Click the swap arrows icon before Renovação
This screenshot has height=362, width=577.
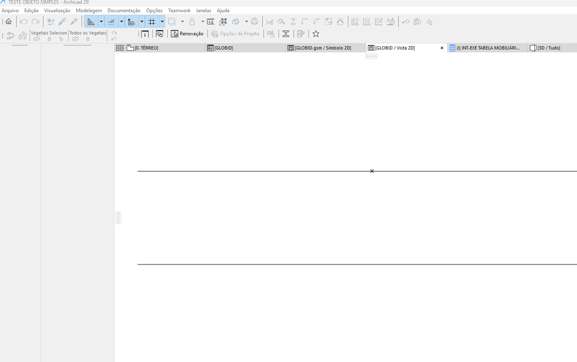(160, 34)
